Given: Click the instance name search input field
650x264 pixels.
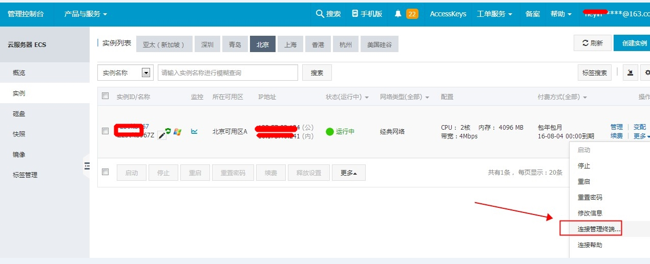Looking at the screenshot, I should (228, 73).
